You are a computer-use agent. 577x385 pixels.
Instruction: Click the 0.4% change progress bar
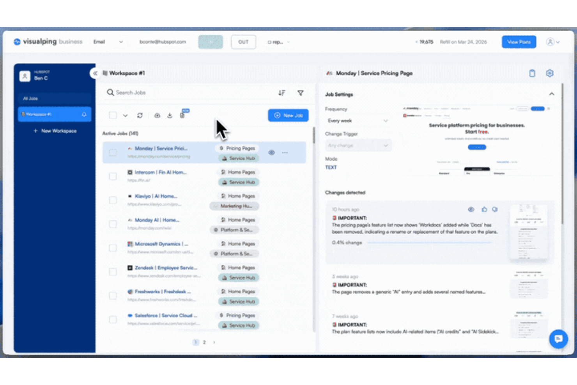(429, 243)
